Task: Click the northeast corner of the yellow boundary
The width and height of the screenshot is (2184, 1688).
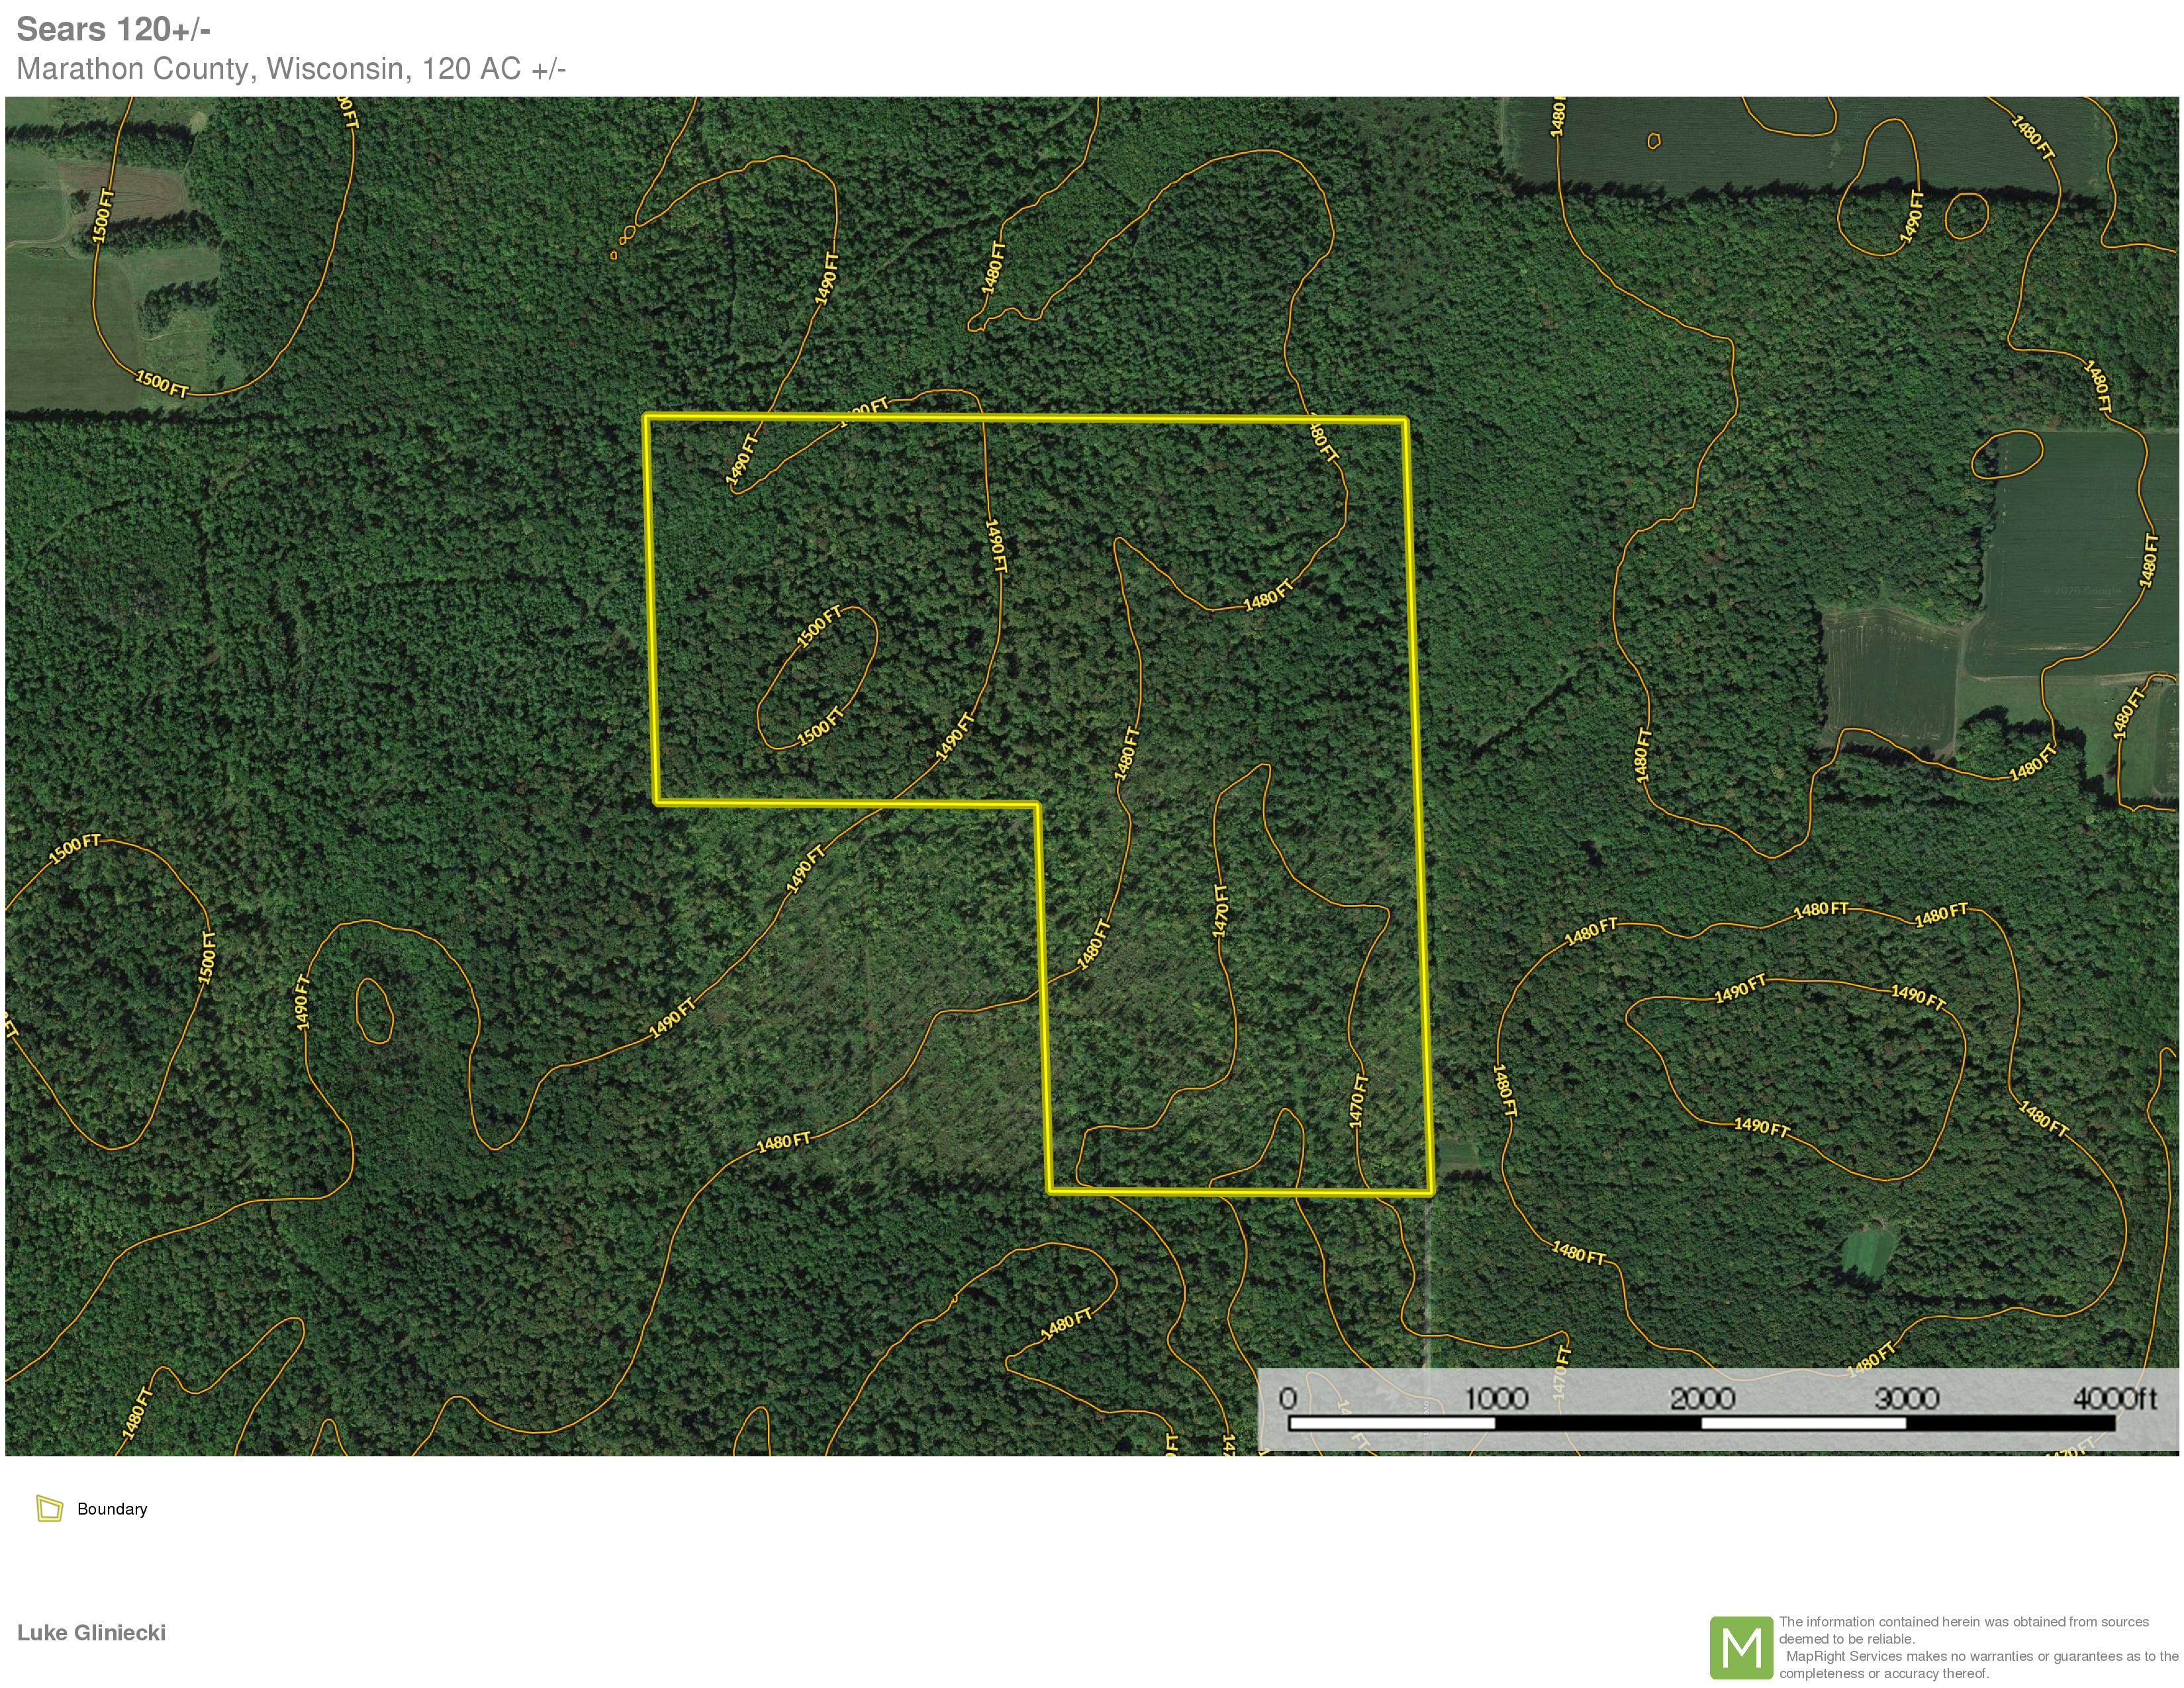Action: 1405,421
